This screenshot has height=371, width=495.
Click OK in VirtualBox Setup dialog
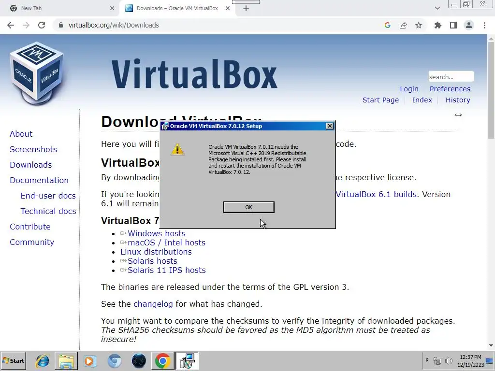pyautogui.click(x=249, y=207)
